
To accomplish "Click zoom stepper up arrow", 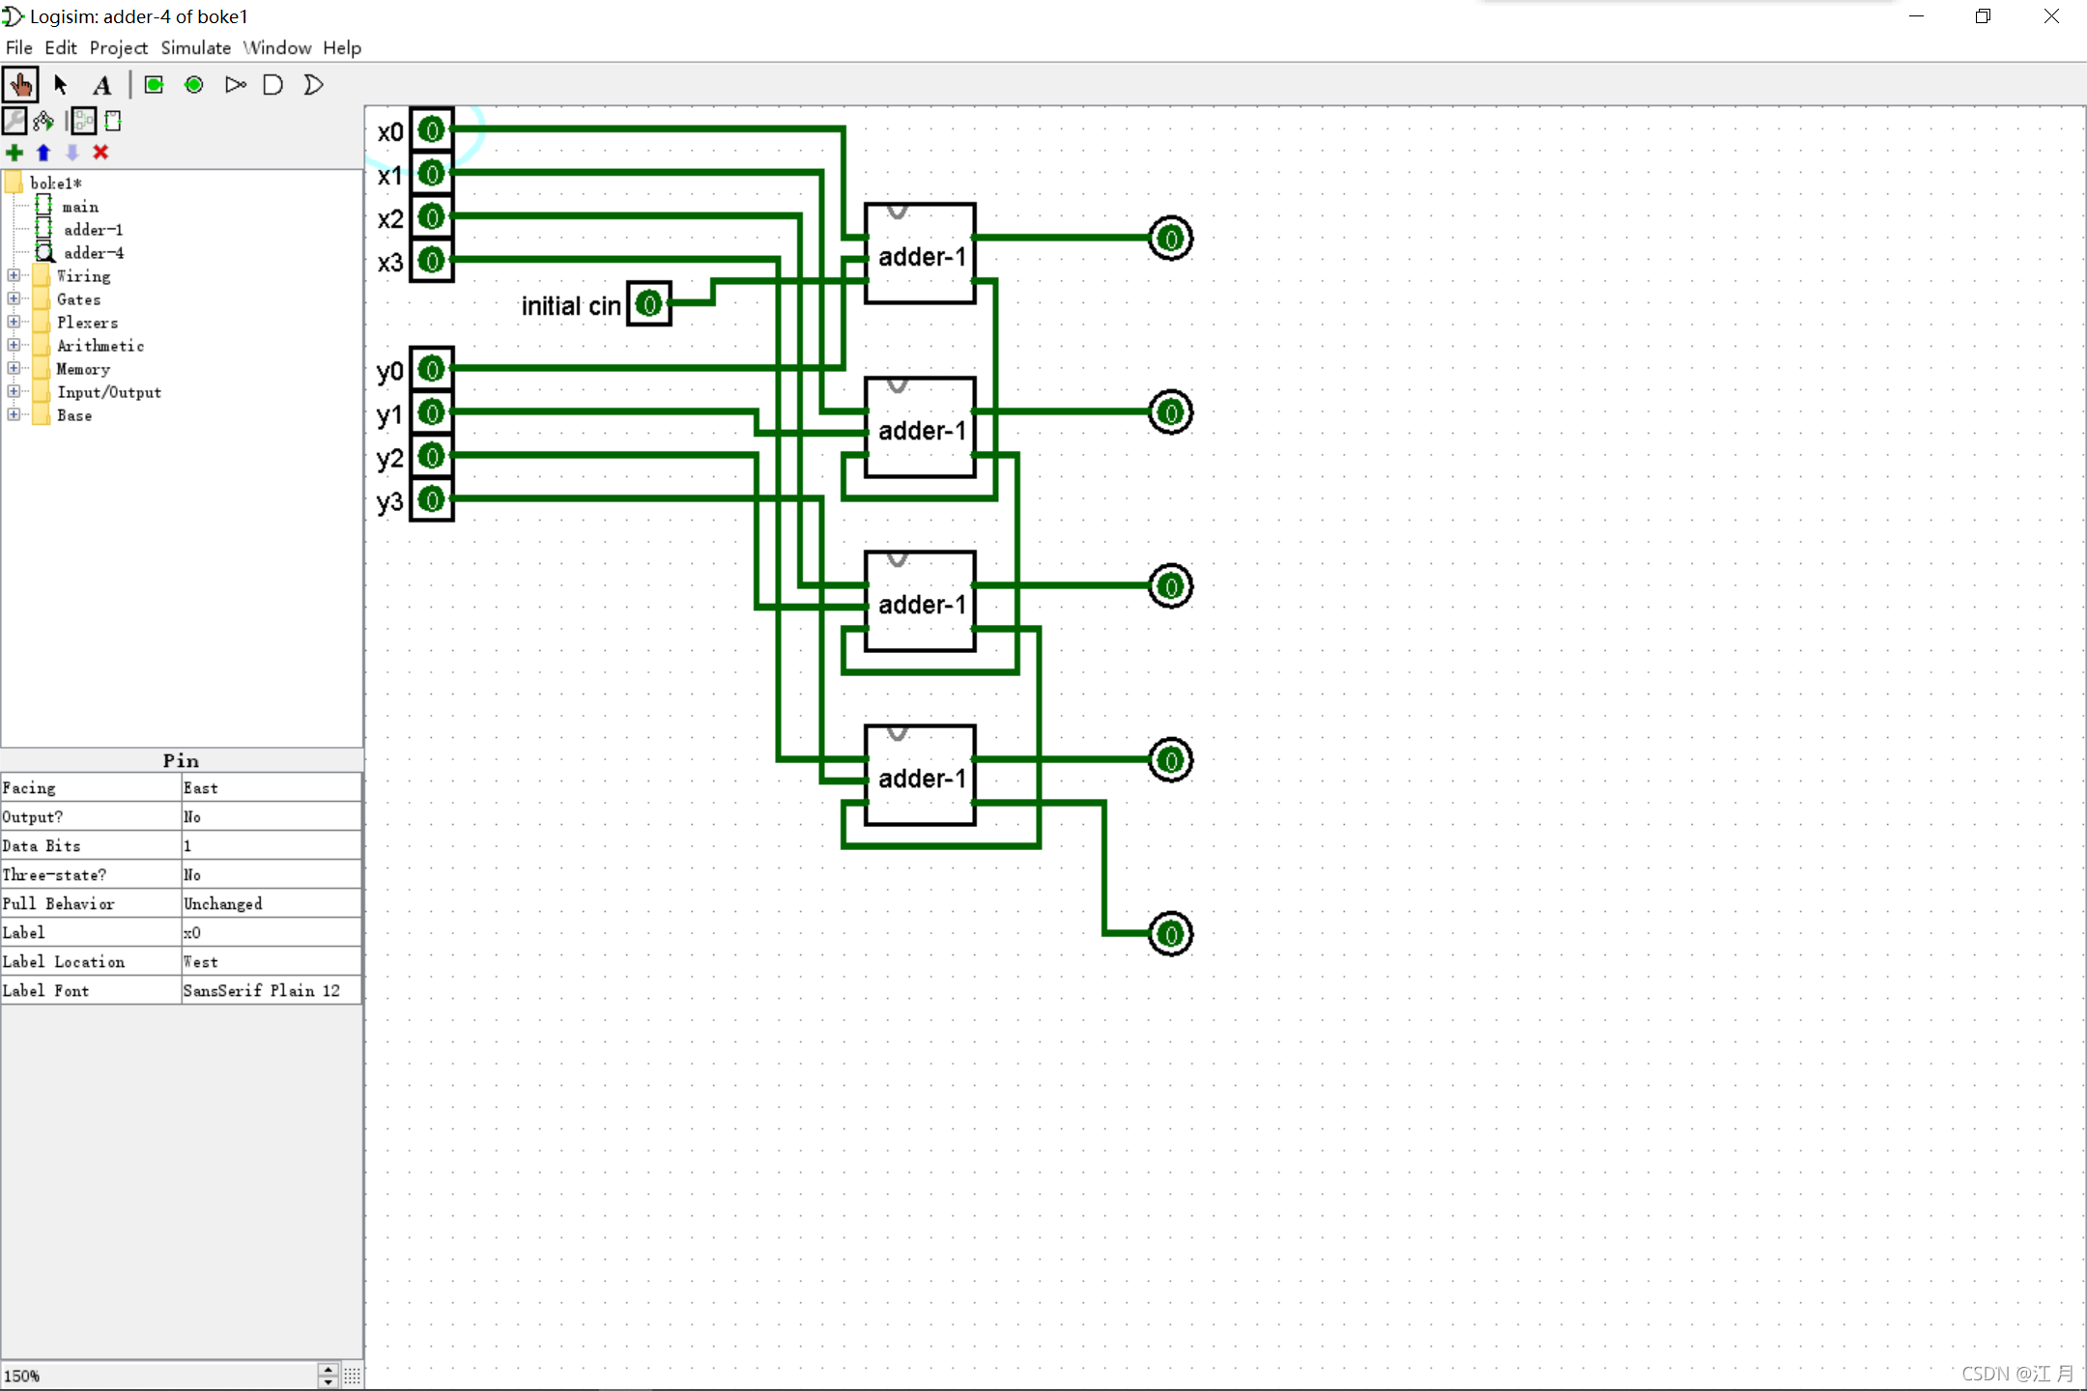I will click(329, 1370).
